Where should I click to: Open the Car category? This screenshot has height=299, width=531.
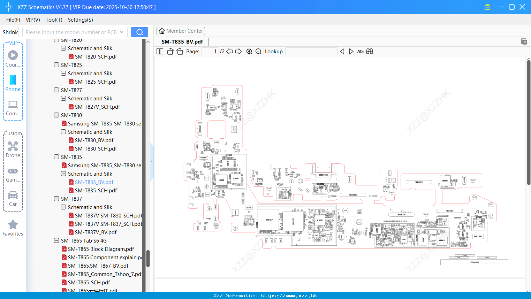coord(13,199)
